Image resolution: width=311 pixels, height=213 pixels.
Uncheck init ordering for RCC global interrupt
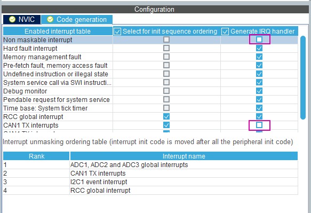coord(166,116)
